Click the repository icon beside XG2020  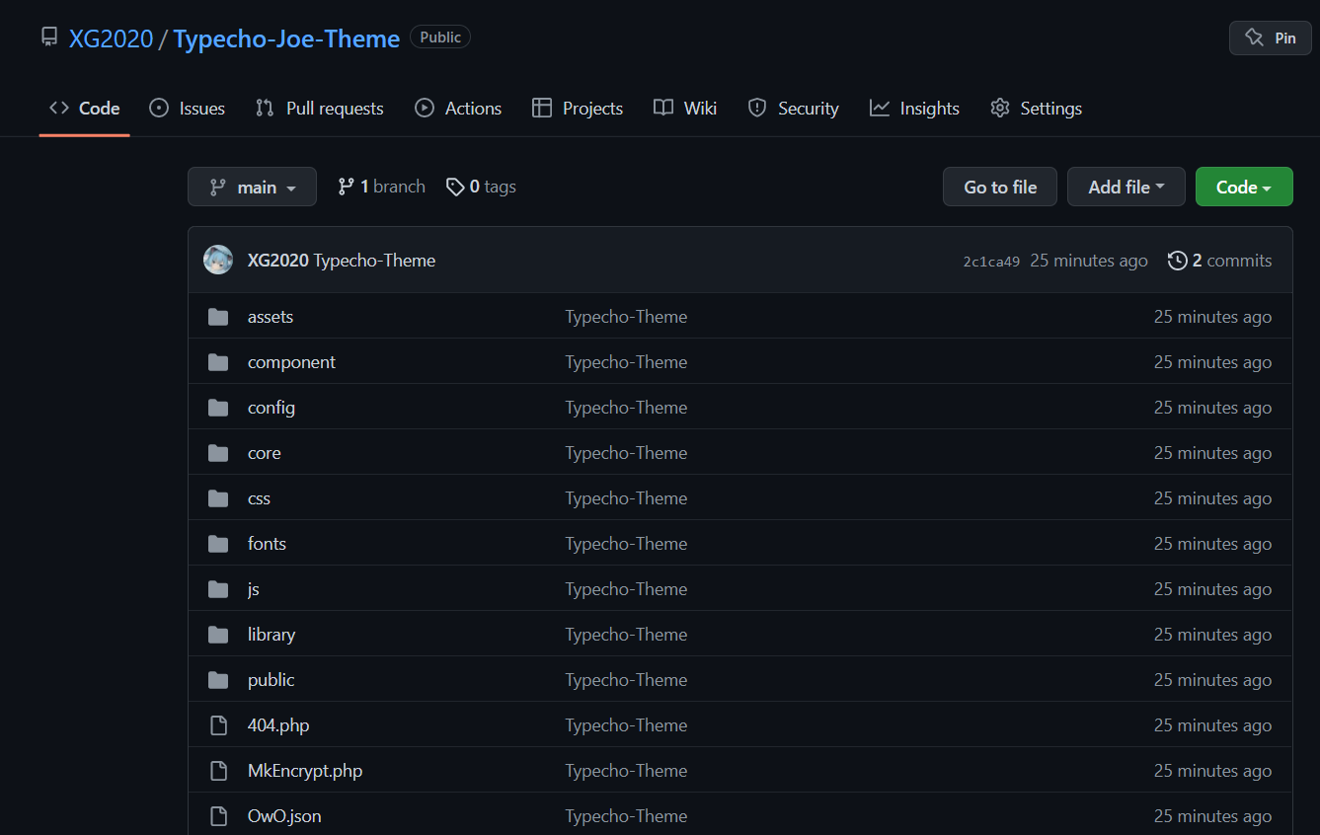[49, 38]
